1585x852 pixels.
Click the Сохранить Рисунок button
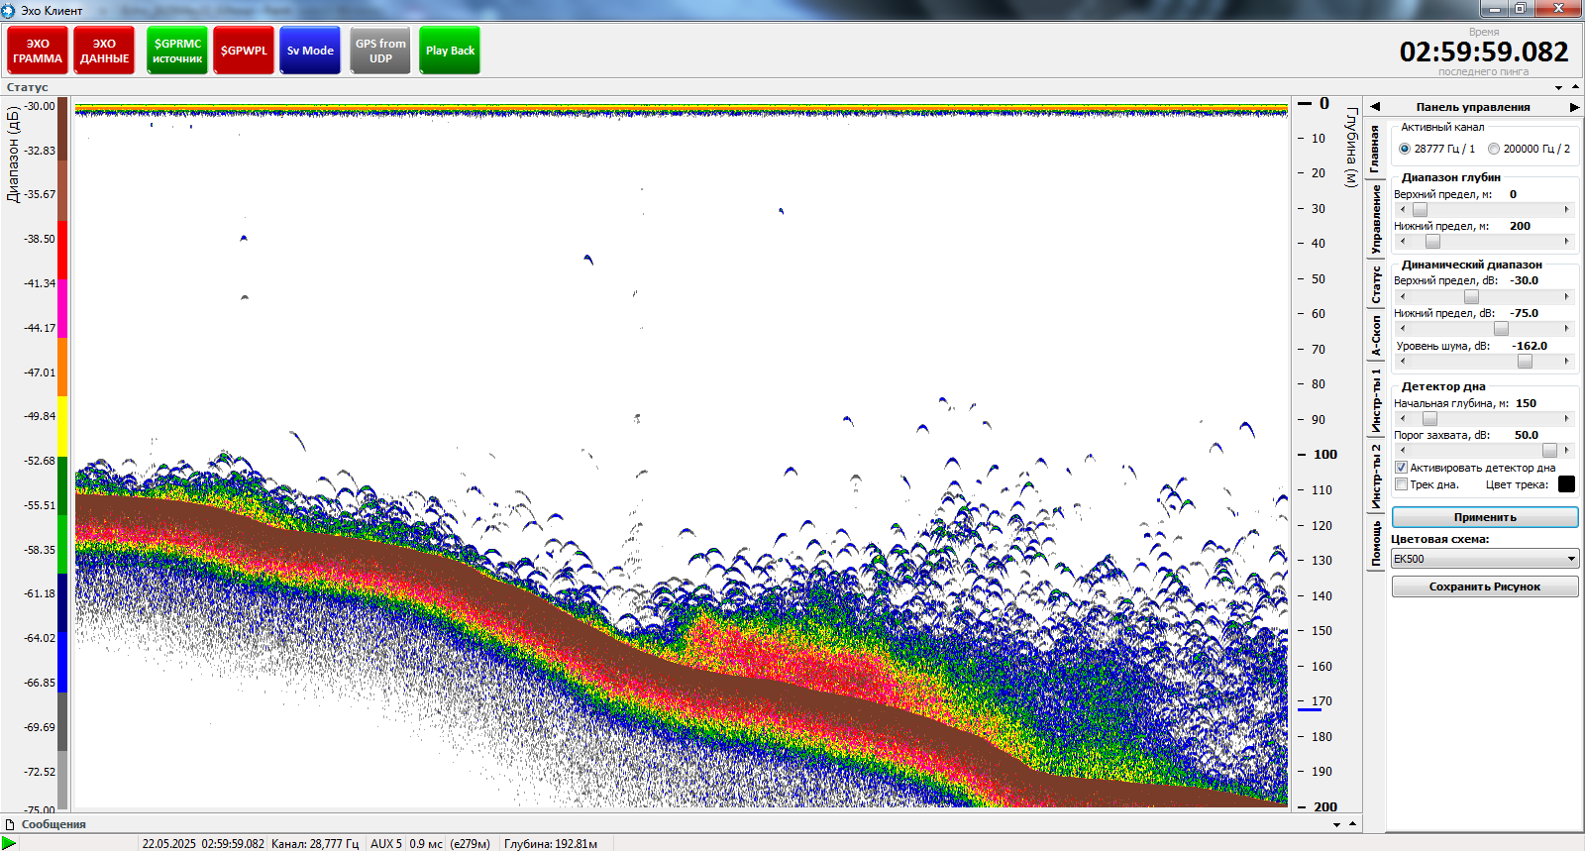1484,586
